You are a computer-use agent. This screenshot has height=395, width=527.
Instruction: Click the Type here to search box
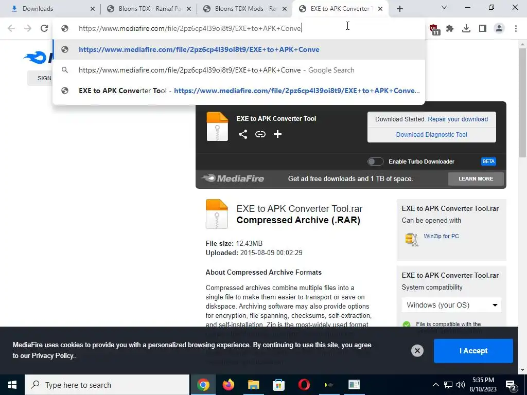coord(107,385)
